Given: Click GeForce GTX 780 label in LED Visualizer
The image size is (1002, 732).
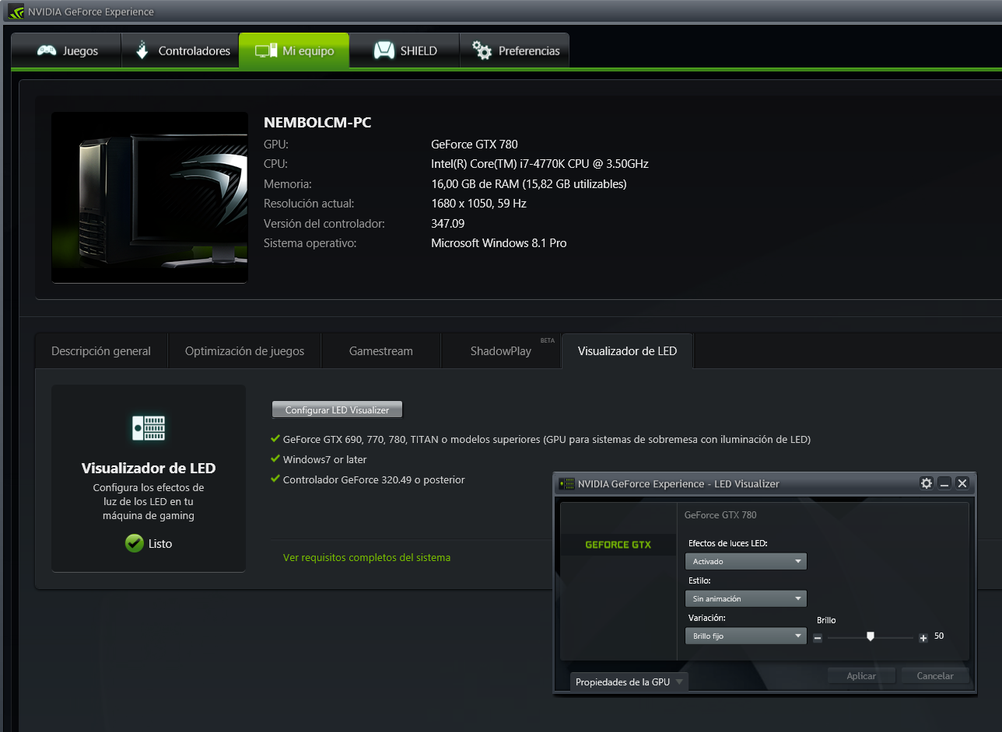Looking at the screenshot, I should (x=720, y=514).
